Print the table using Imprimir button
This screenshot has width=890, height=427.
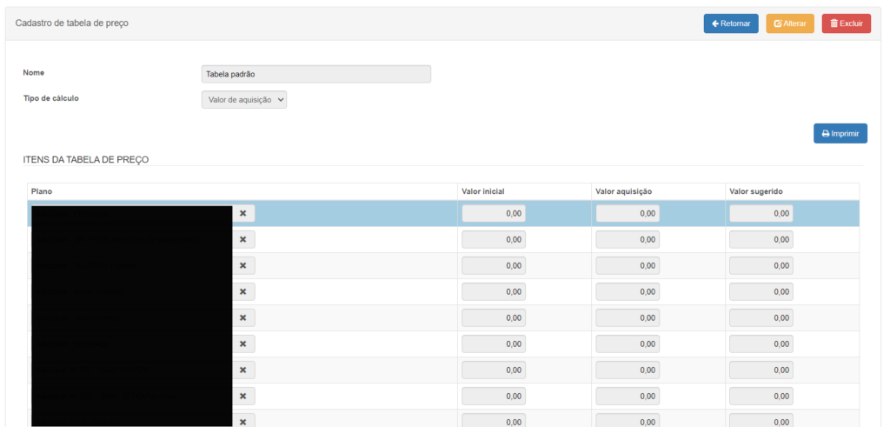[x=840, y=133]
